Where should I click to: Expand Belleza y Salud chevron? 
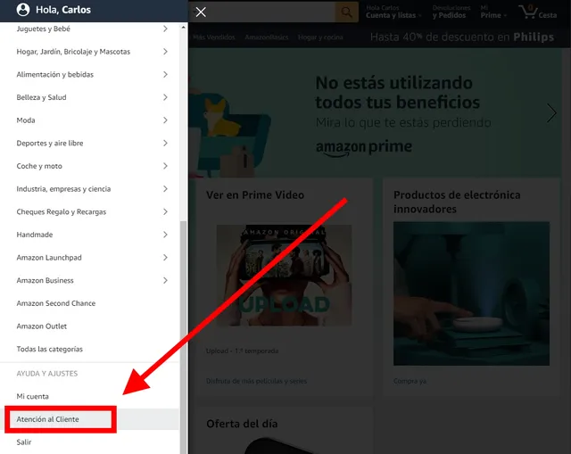pos(165,97)
